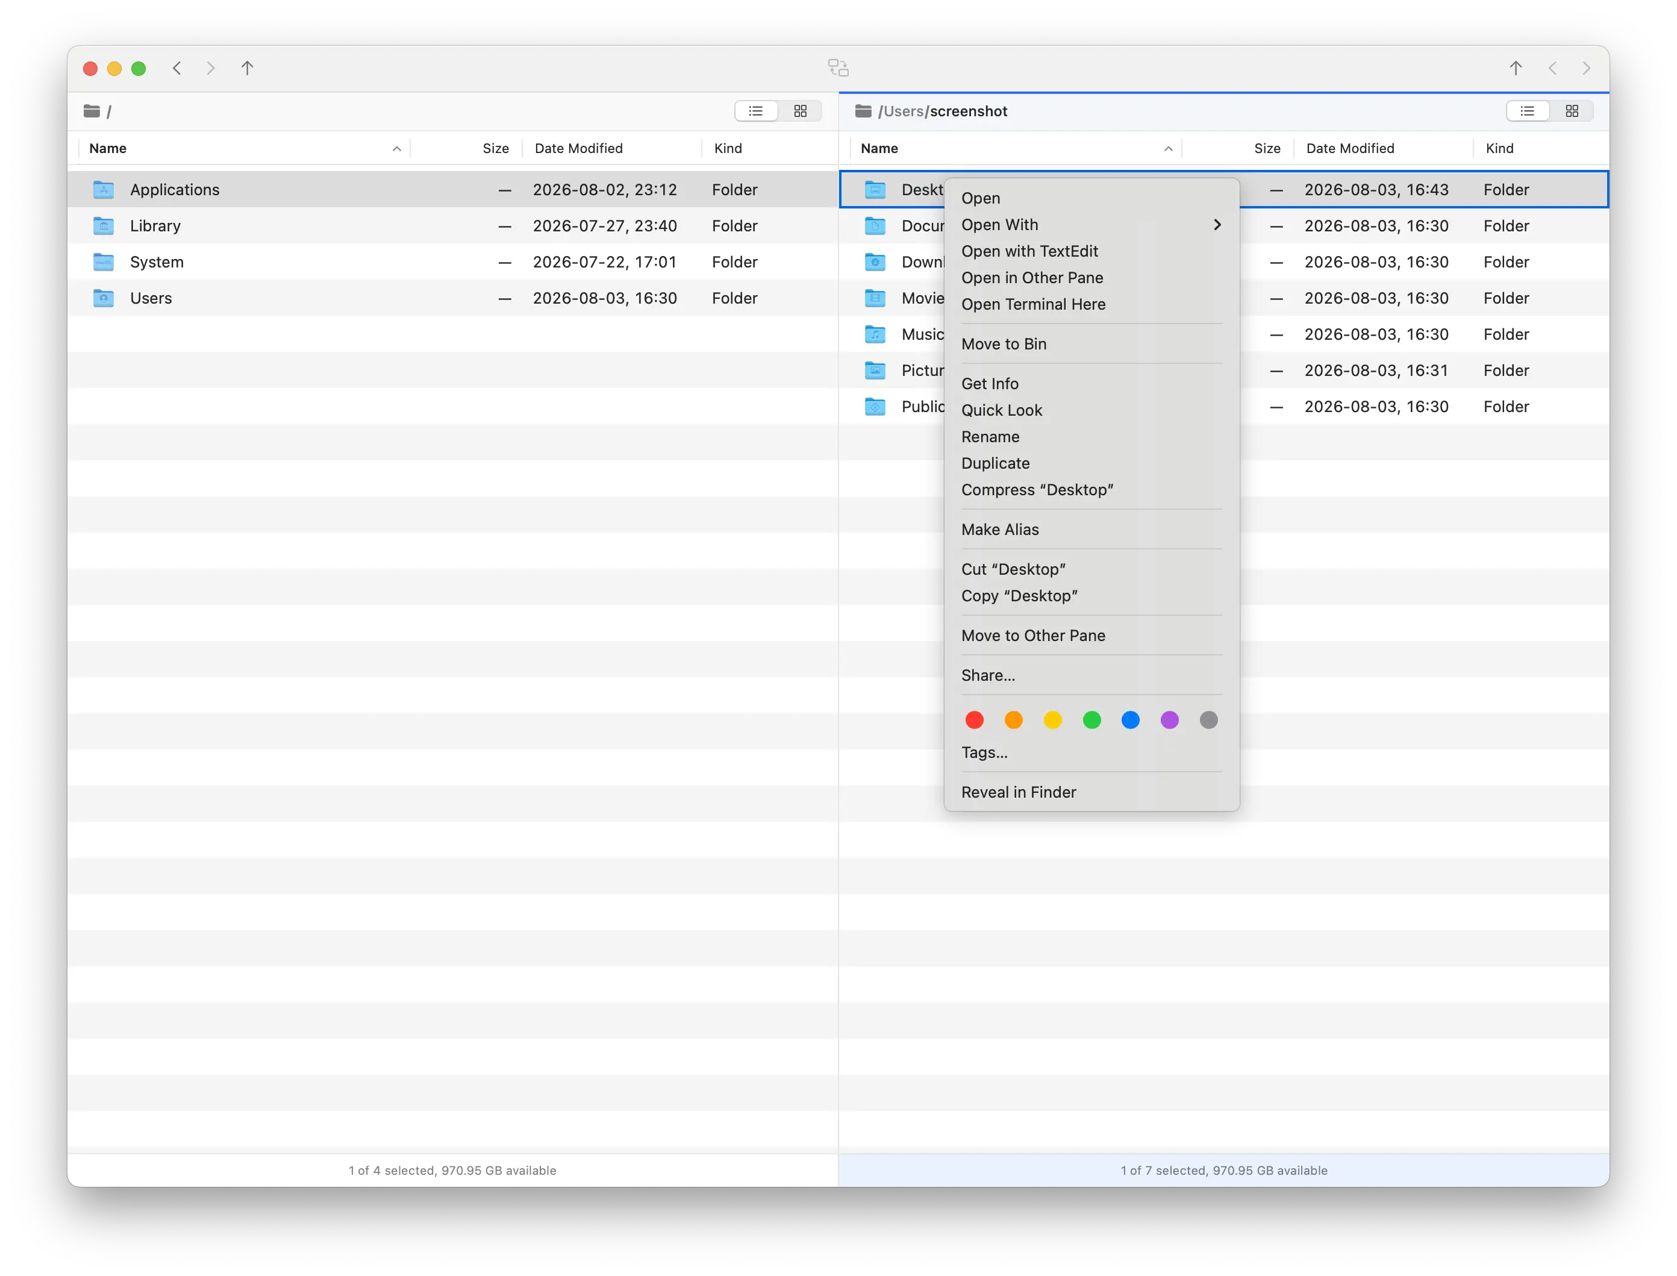Choose Duplicate
The width and height of the screenshot is (1677, 1276).
click(x=1091, y=463)
